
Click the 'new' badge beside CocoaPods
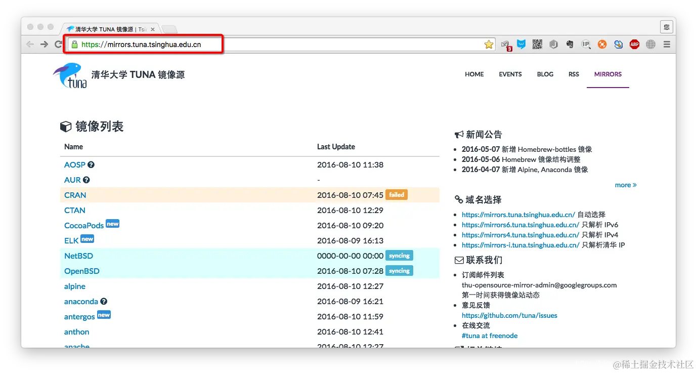pyautogui.click(x=112, y=223)
